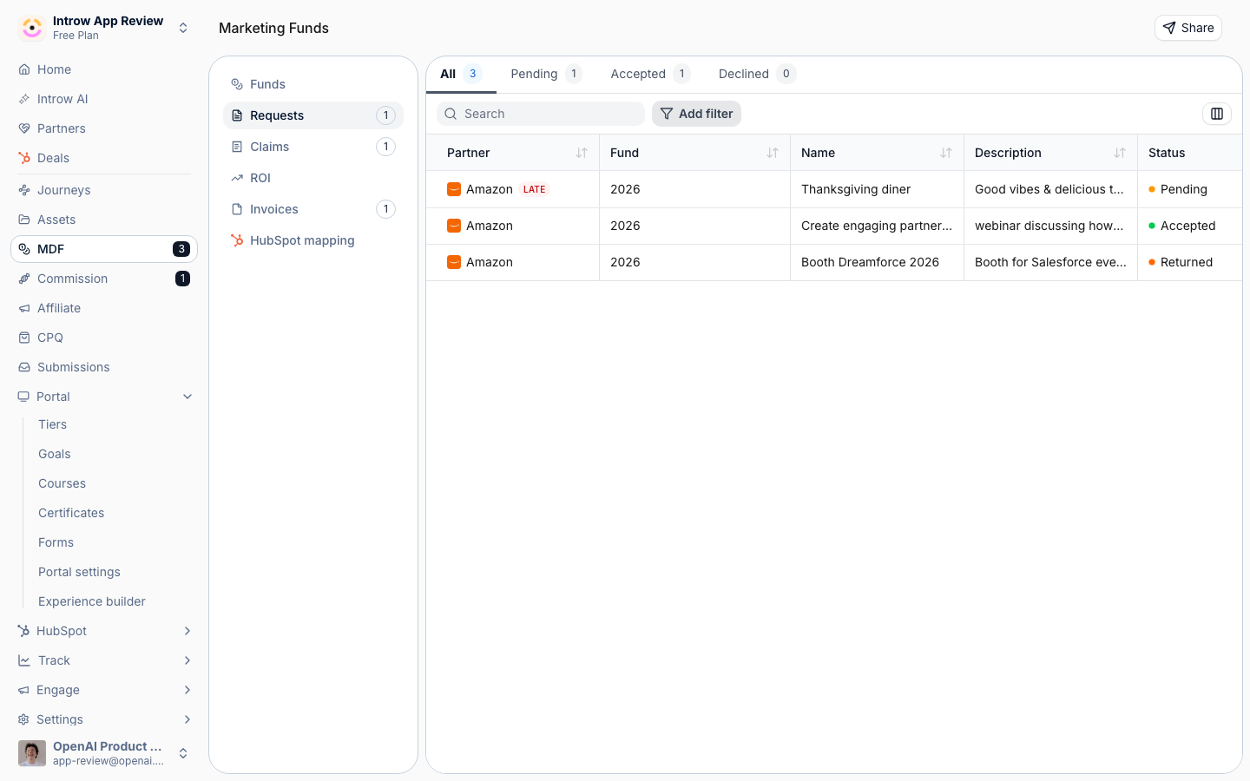Focus the Search input field
Screen dimensions: 1250x781
tap(541, 114)
